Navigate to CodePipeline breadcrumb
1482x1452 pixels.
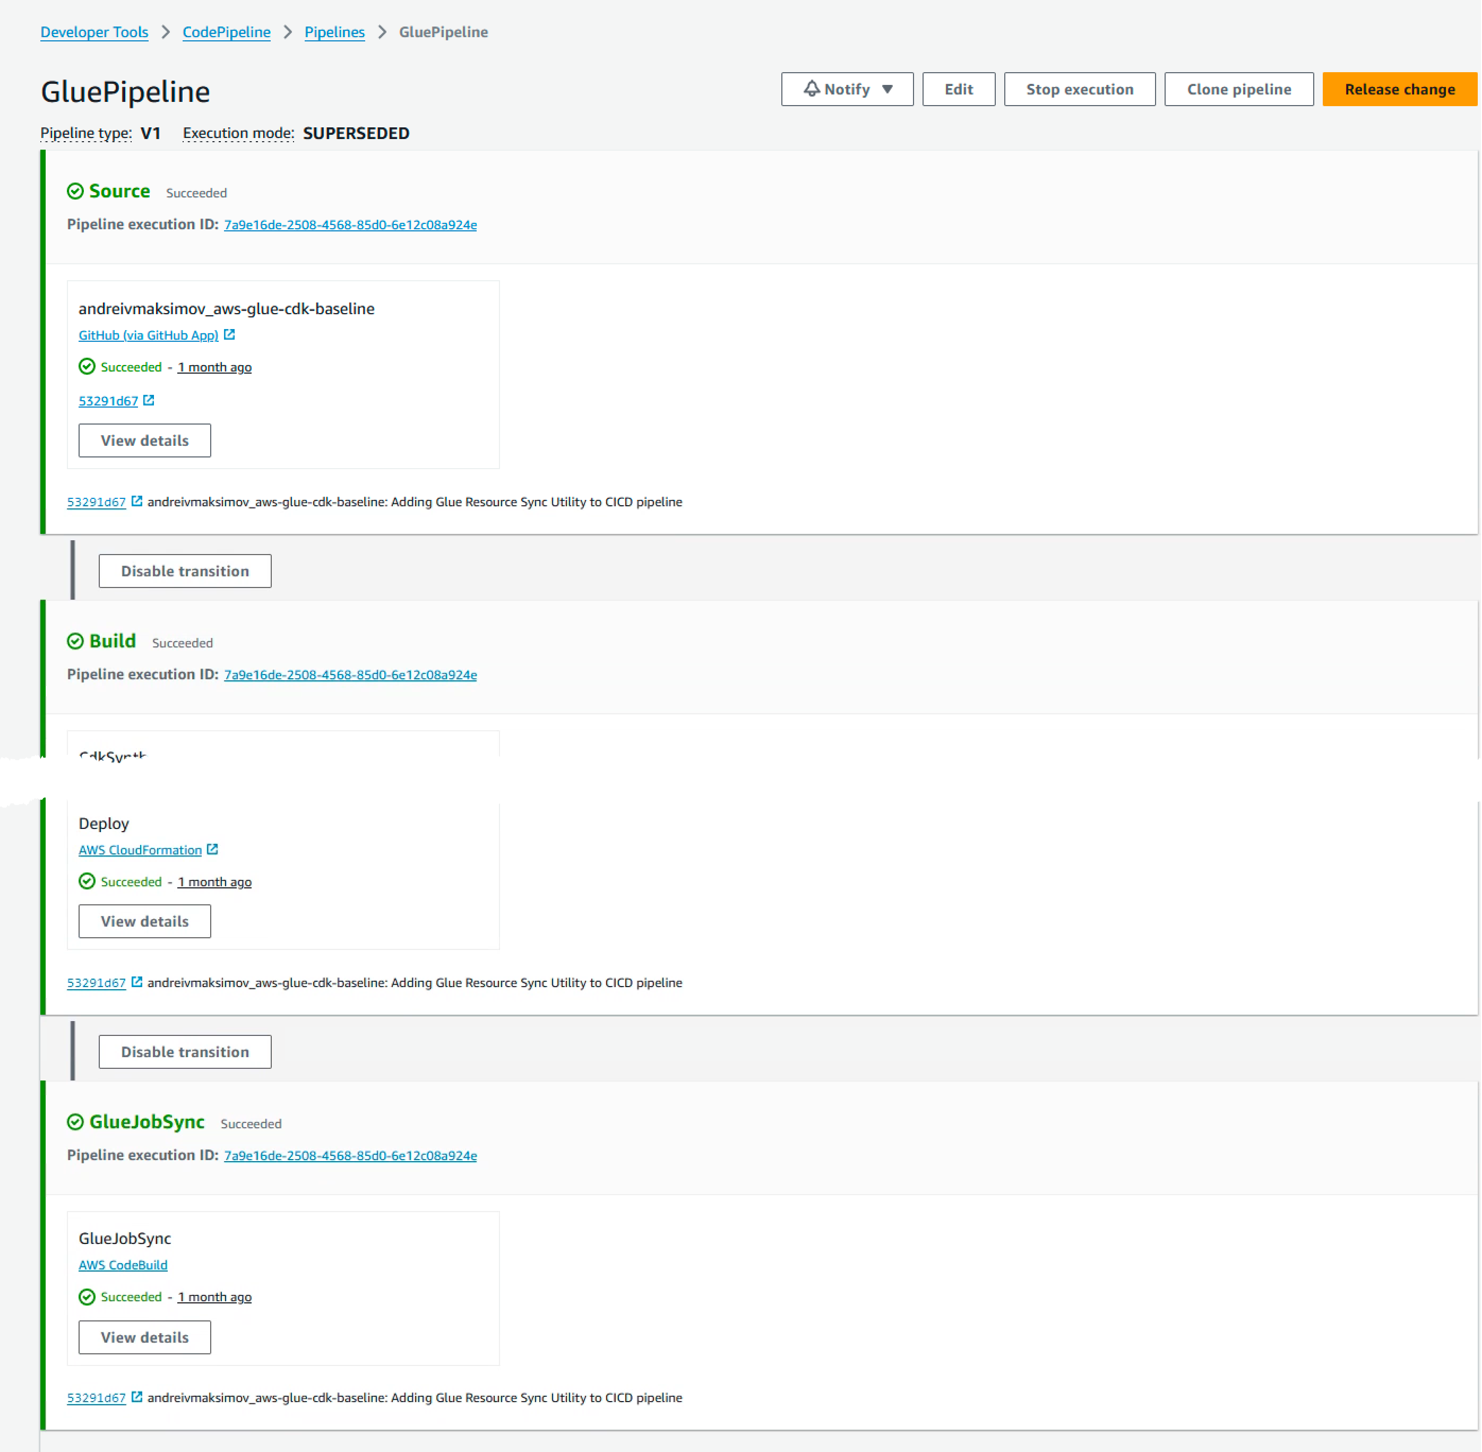coord(227,32)
